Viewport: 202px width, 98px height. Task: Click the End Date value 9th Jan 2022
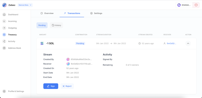[x=72, y=77]
